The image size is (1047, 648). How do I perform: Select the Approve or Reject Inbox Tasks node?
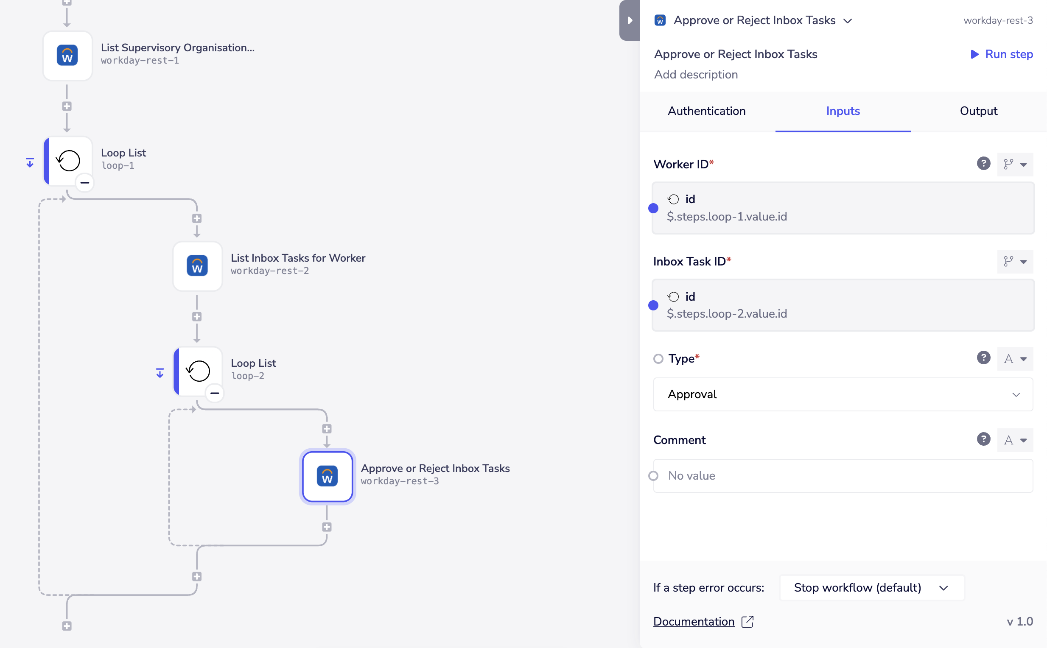327,477
